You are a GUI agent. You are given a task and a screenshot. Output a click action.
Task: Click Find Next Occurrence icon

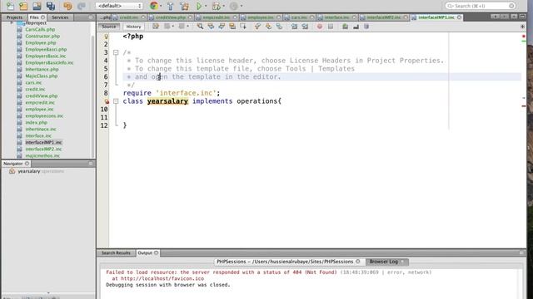pyautogui.click(x=222, y=27)
